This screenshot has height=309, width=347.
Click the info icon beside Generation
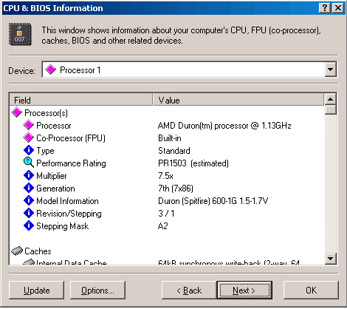(x=29, y=188)
